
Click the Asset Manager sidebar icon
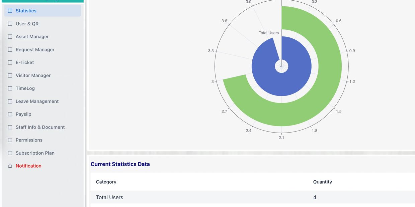pyautogui.click(x=10, y=37)
